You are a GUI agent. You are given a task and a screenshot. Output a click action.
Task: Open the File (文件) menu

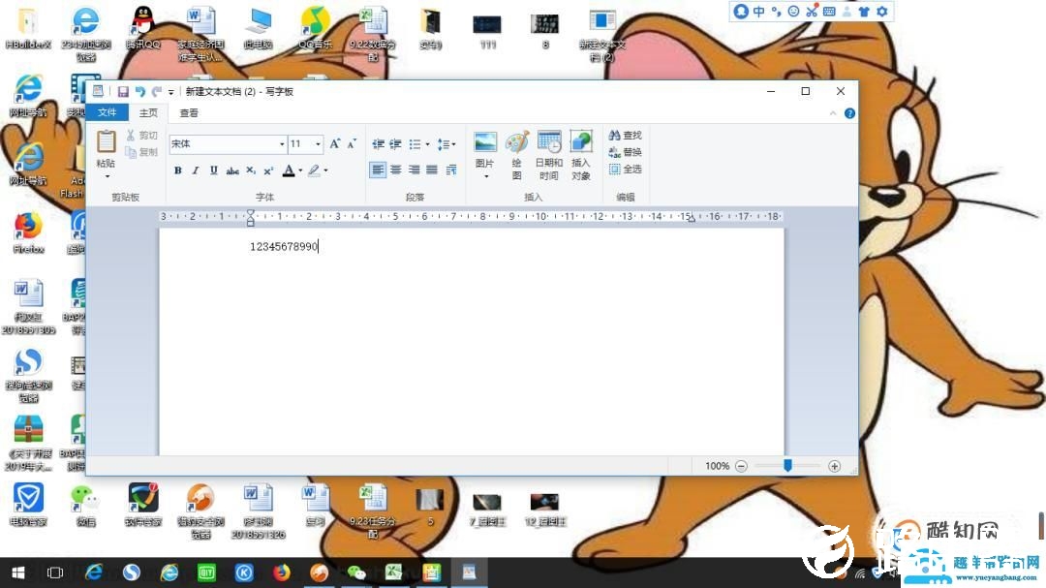[x=107, y=112]
